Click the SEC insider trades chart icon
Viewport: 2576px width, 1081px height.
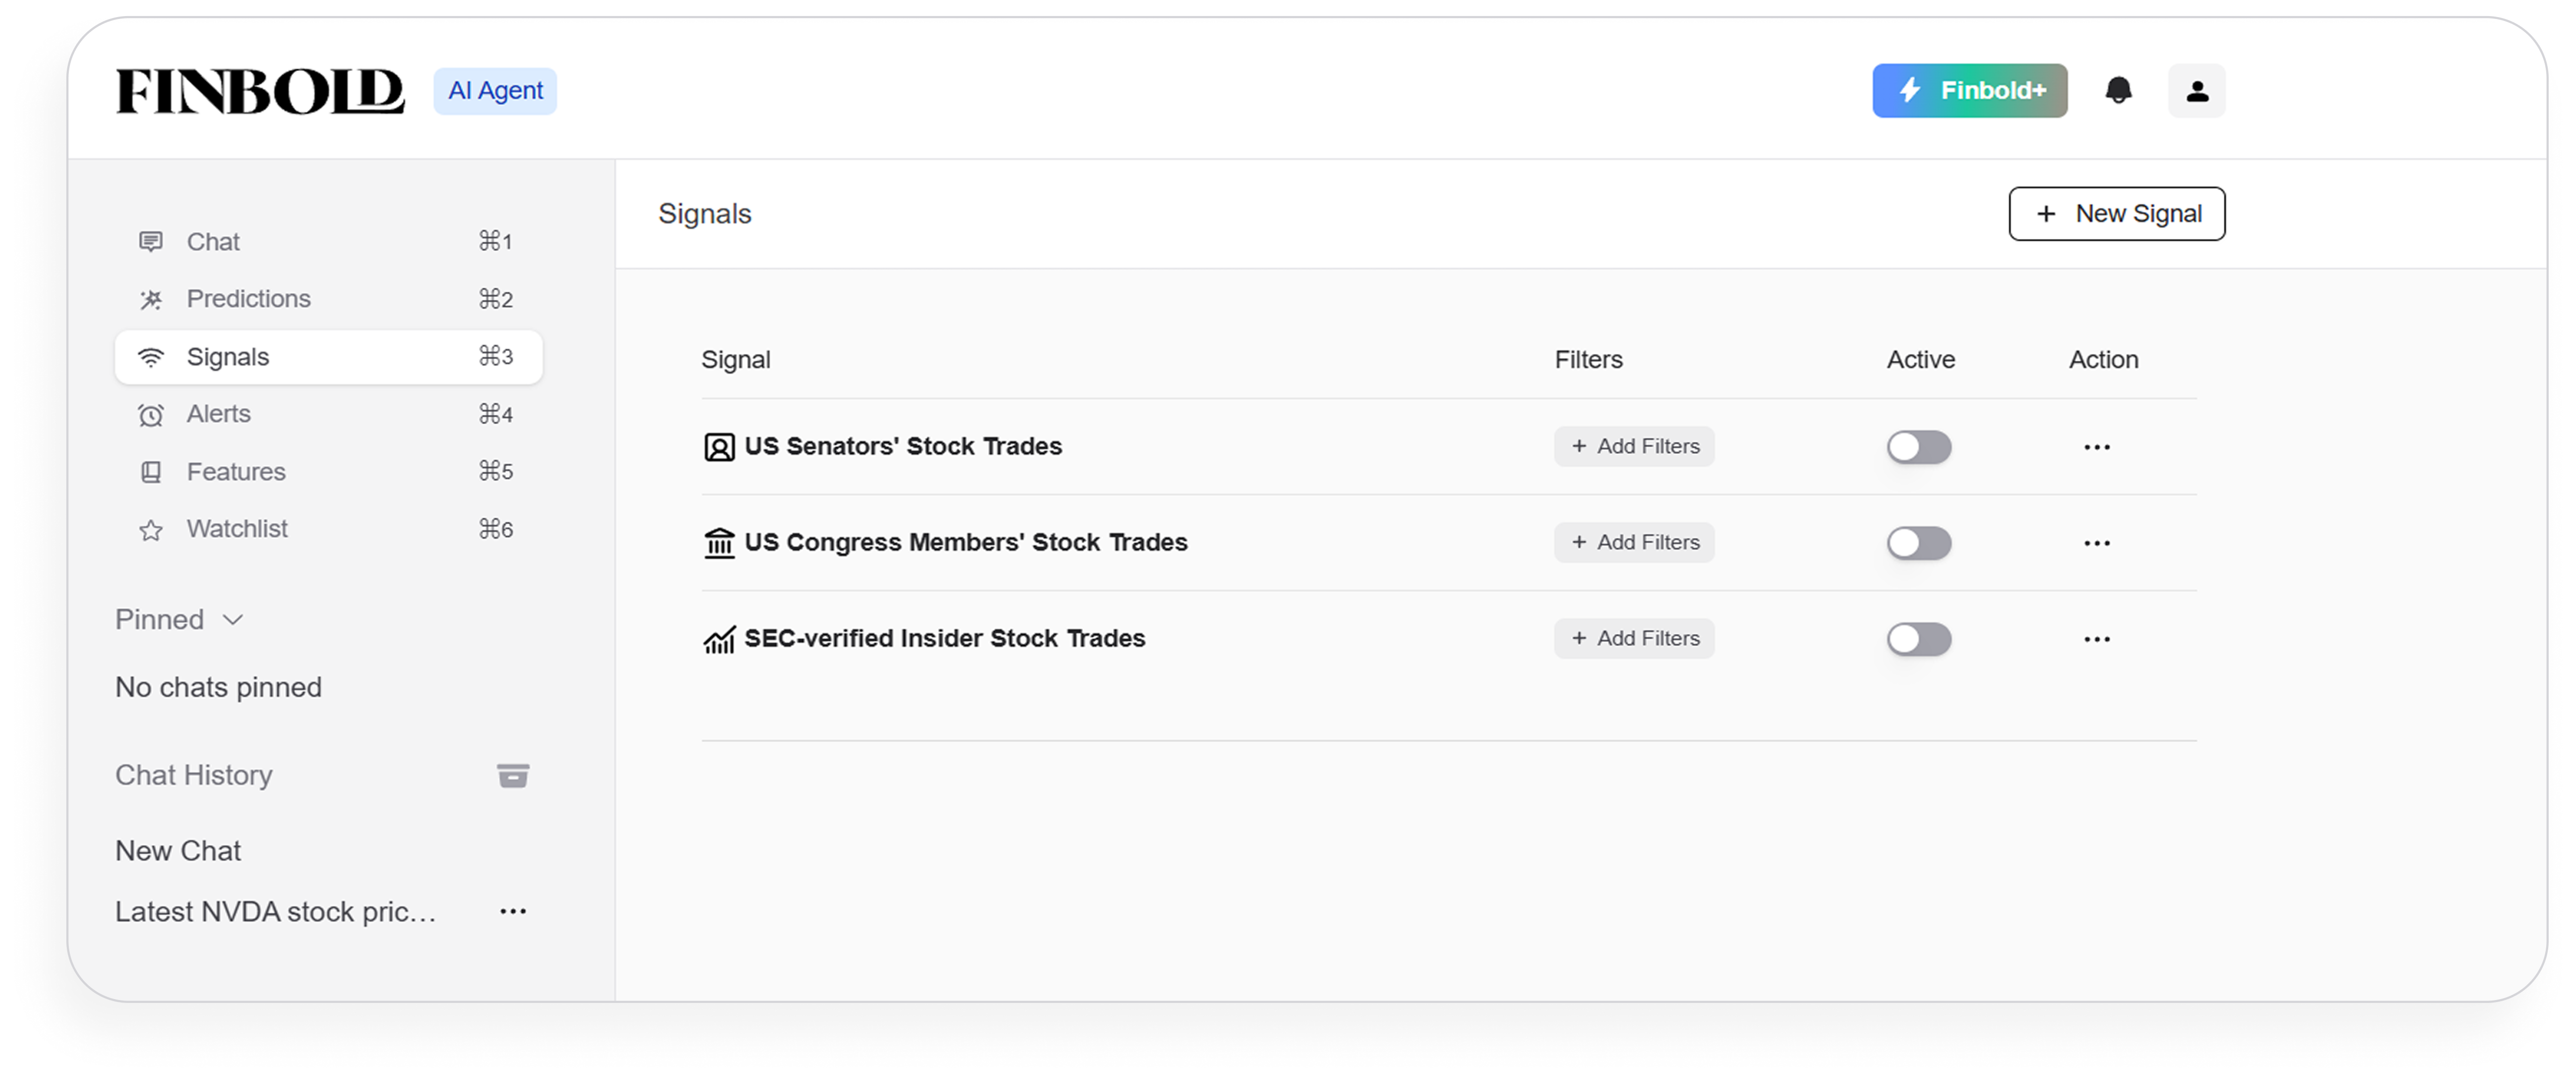point(719,639)
